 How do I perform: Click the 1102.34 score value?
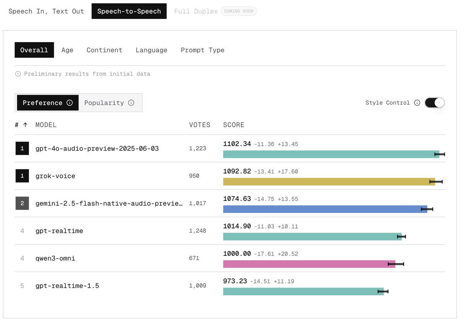(237, 144)
